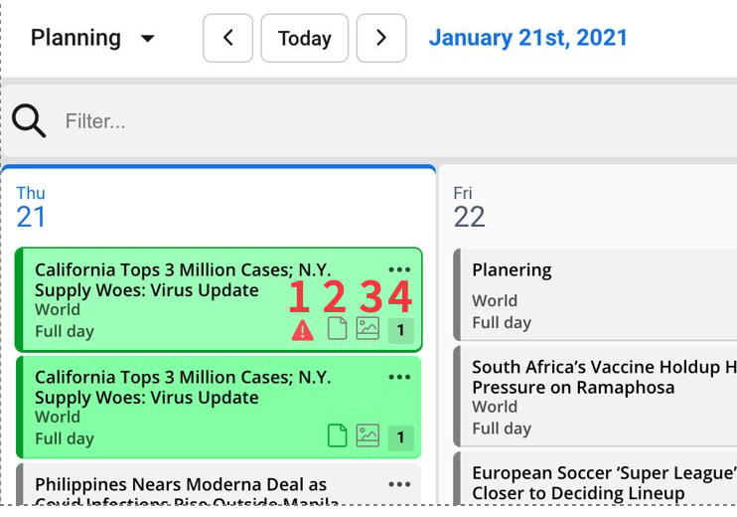Image resolution: width=737 pixels, height=517 pixels.
Task: Click the January 21st, 2021 date label
Action: tap(528, 39)
